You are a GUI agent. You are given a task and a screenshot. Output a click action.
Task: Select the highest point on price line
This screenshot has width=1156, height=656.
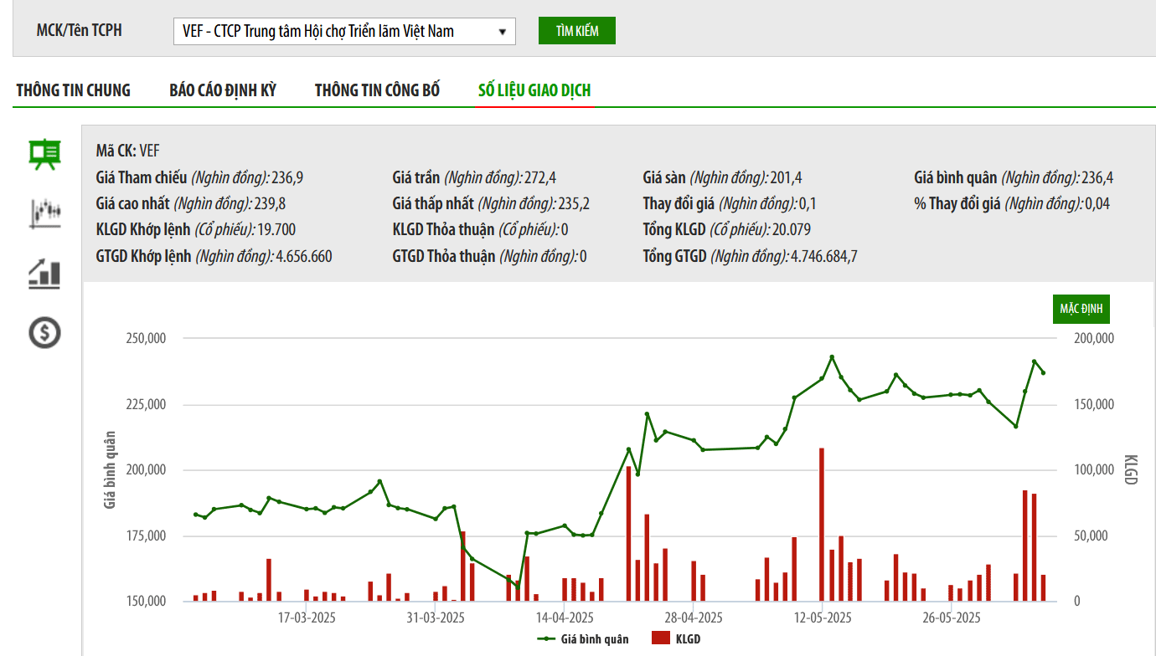pos(832,356)
